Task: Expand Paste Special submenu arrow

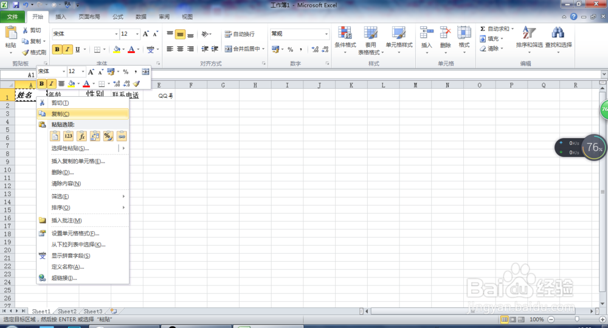Action: 123,148
